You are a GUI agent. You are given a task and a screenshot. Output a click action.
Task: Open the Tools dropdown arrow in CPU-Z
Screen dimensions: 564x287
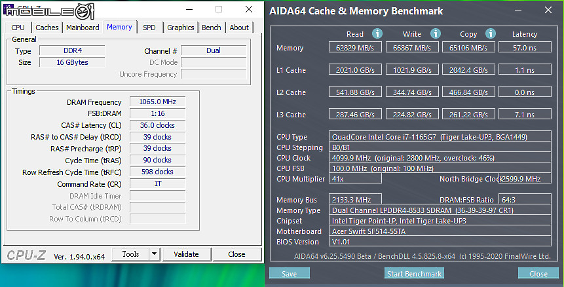click(x=155, y=254)
